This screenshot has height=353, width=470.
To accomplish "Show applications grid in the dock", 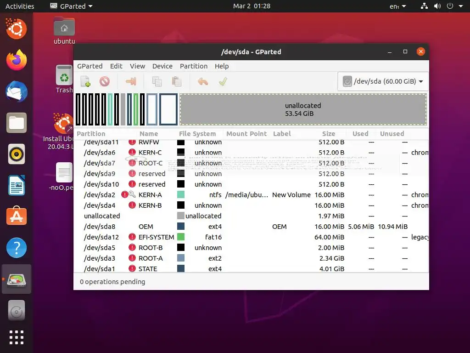I will [x=17, y=337].
